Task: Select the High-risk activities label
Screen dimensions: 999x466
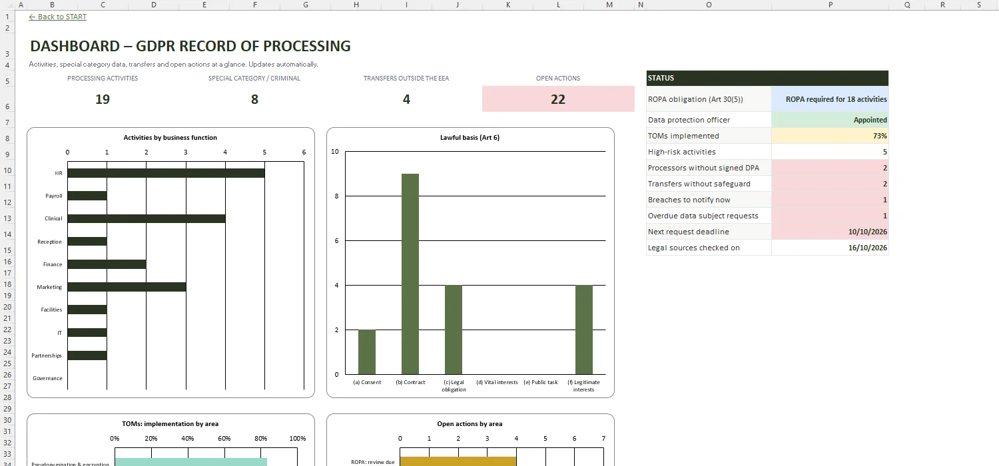Action: tap(682, 152)
